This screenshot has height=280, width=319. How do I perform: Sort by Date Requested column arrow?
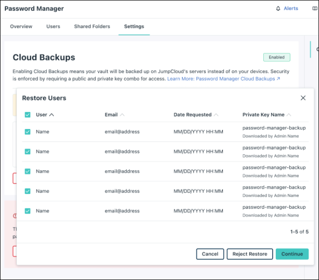pyautogui.click(x=216, y=115)
